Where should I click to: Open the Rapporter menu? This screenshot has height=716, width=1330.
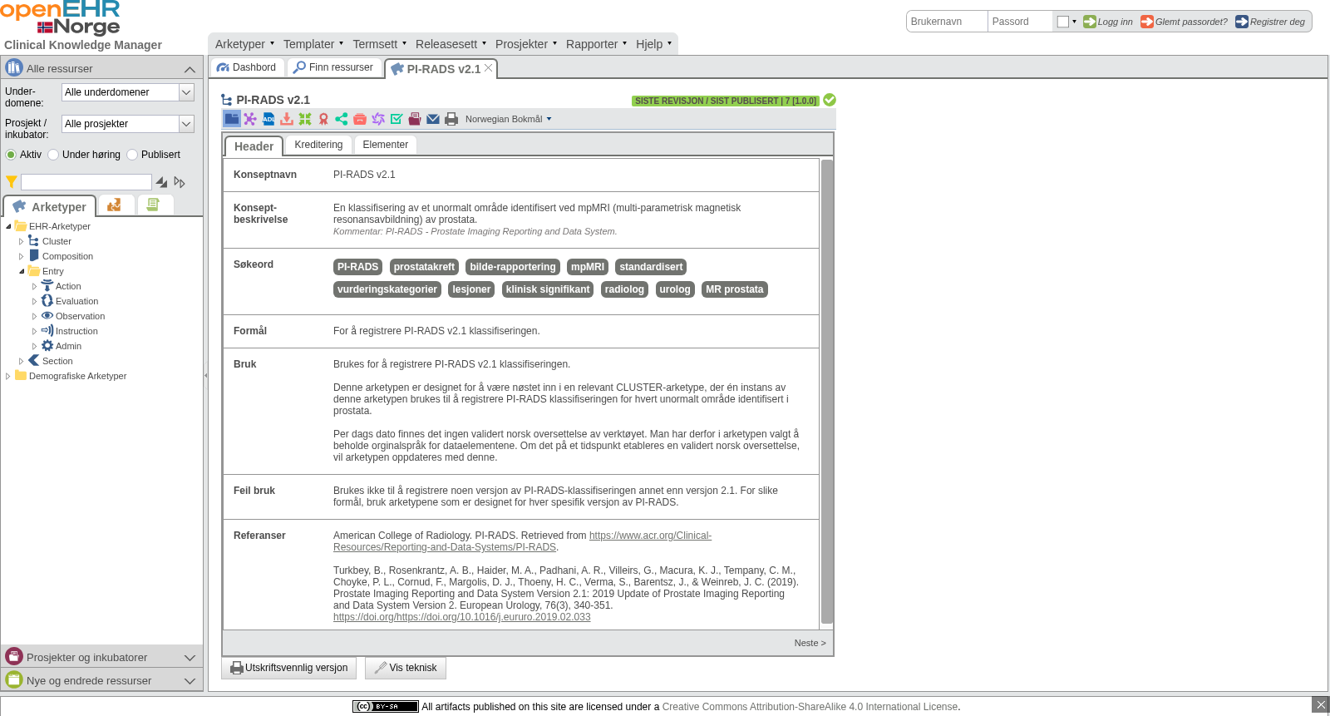point(596,44)
